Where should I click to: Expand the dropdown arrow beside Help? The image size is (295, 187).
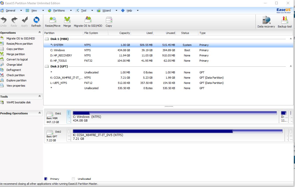pos(138,10)
